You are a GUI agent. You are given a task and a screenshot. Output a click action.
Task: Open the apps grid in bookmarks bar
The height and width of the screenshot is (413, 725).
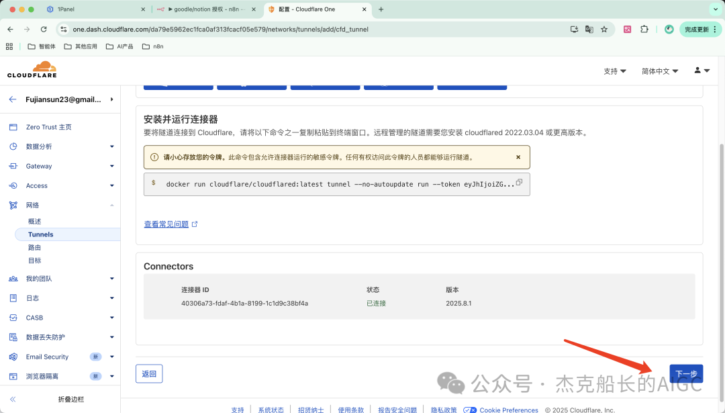pyautogui.click(x=9, y=46)
